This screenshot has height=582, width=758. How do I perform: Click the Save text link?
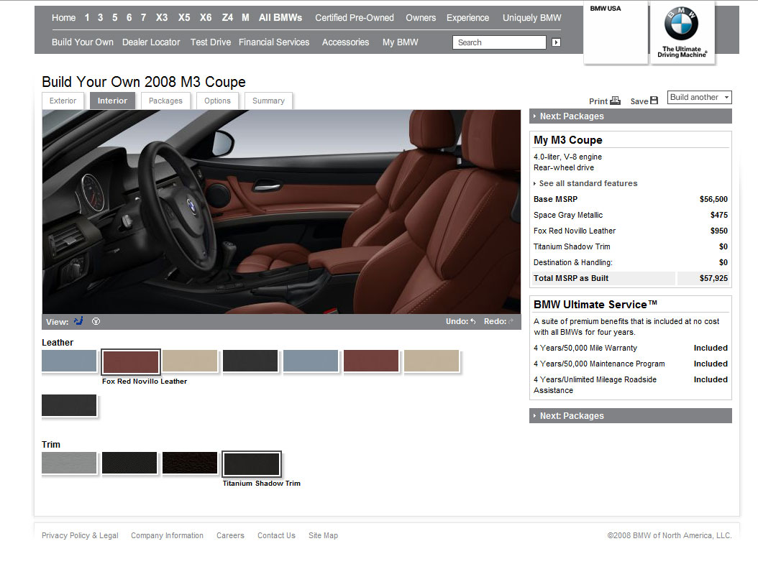tap(639, 101)
